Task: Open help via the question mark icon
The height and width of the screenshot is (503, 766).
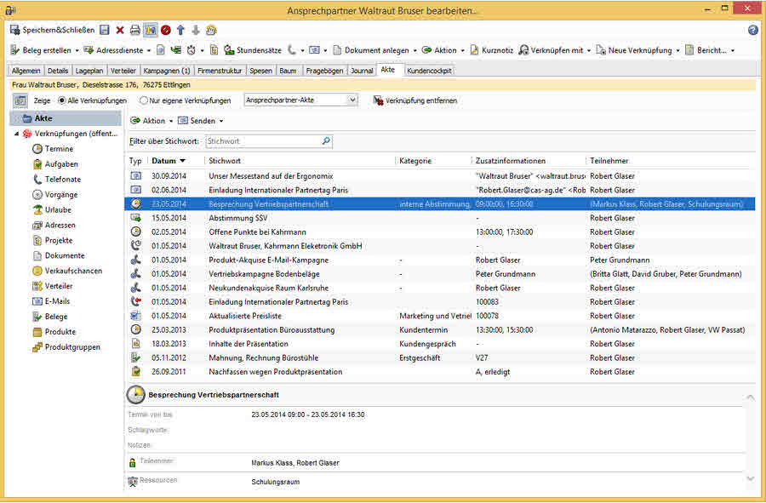Action: click(x=752, y=30)
